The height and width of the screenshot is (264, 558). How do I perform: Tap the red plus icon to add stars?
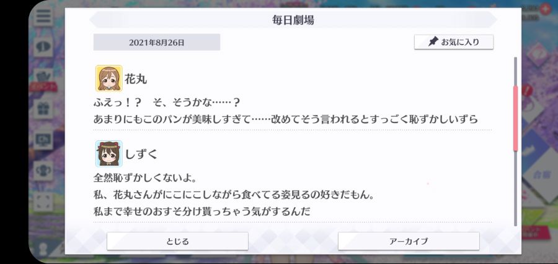[545, 8]
